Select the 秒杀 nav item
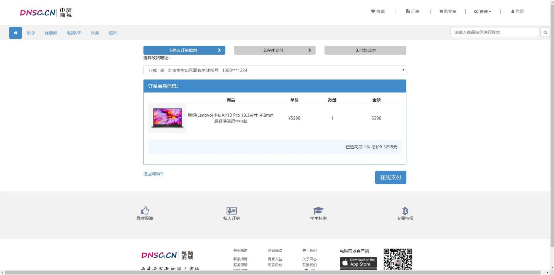This screenshot has width=554, height=275. tap(31, 33)
